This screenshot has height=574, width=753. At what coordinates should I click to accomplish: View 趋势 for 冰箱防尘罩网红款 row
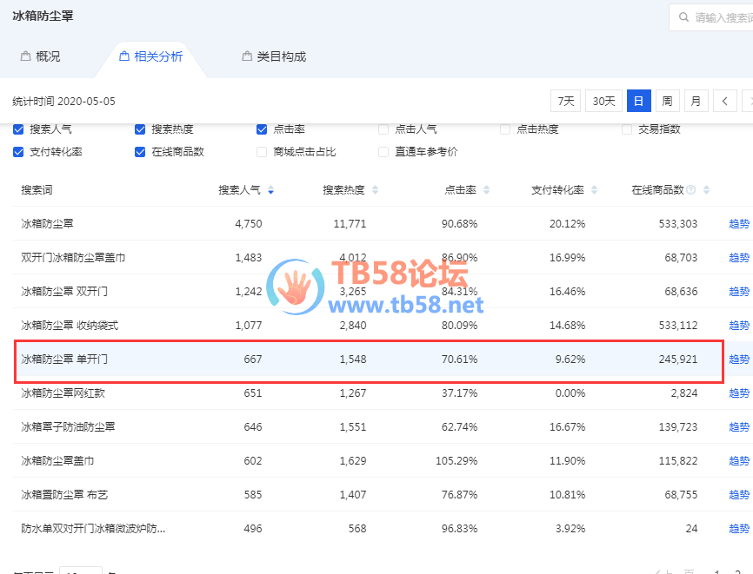[738, 393]
